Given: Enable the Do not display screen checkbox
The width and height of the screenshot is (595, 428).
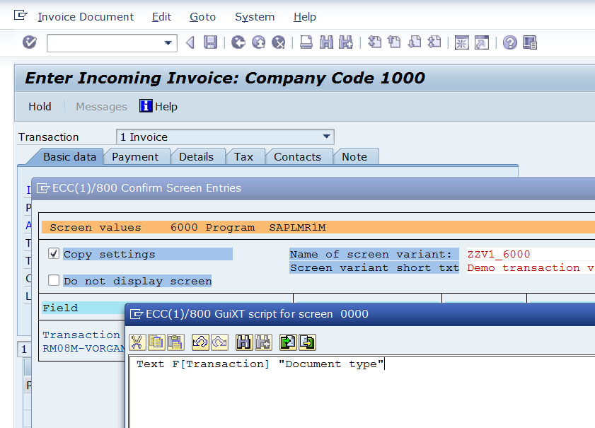Looking at the screenshot, I should point(54,280).
